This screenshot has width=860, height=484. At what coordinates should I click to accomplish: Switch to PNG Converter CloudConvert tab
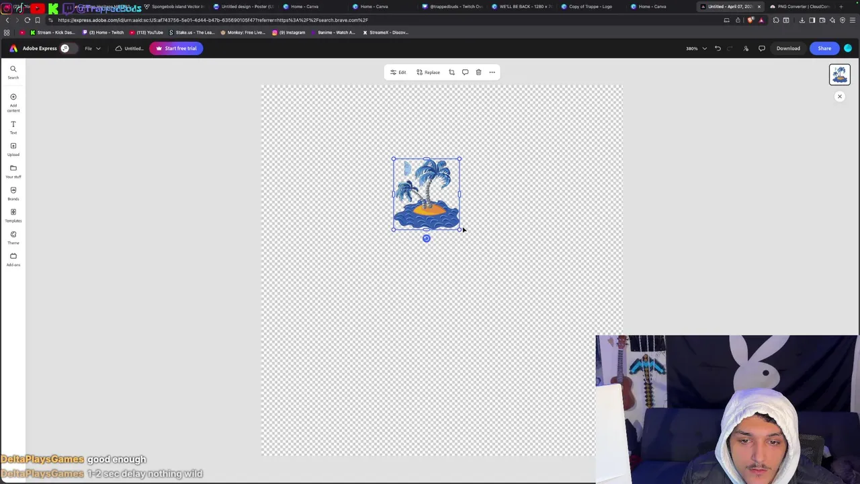click(801, 7)
